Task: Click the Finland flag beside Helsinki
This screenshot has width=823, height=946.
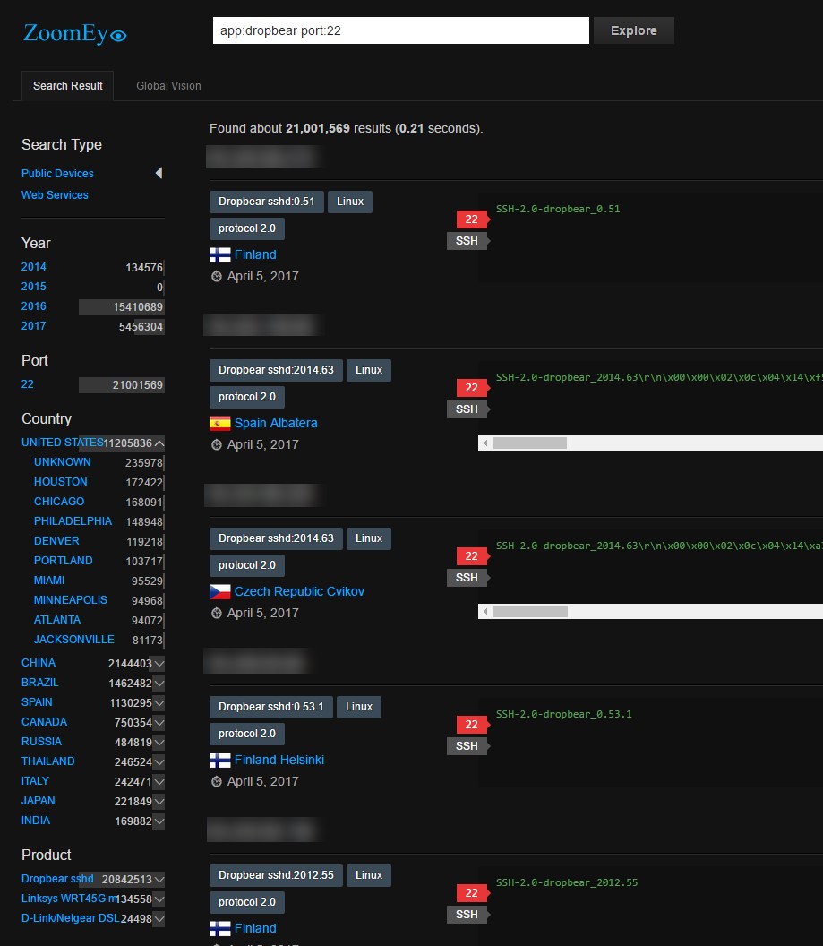Action: 220,760
